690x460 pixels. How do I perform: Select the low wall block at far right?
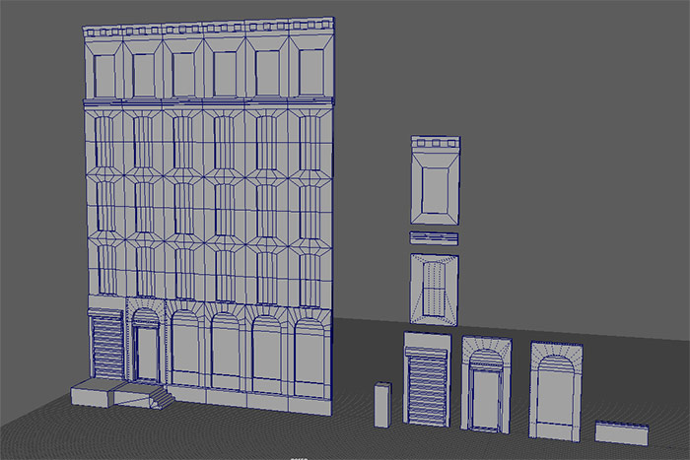pos(621,432)
